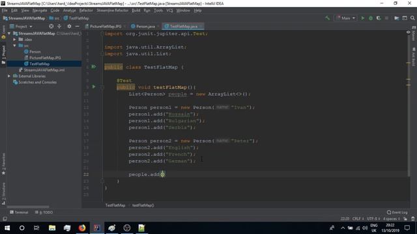Open File Explorer from the taskbar
The width and height of the screenshot is (417, 234).
52,228
